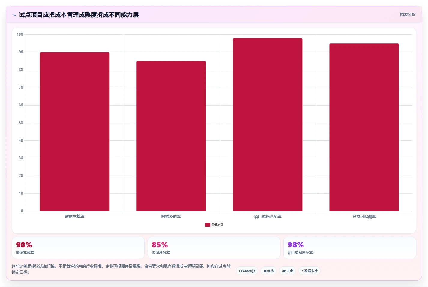Select the 85% stat card value
Viewport: 428px width, 287px height.
pos(160,245)
